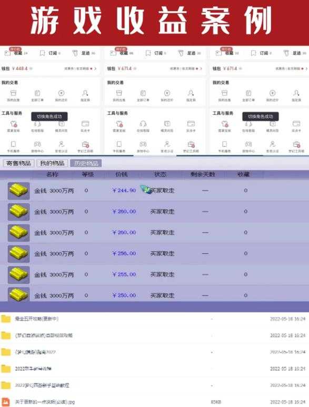
Task: Open 我的出售 shop icon in middle phone screen
Action: click(119, 93)
